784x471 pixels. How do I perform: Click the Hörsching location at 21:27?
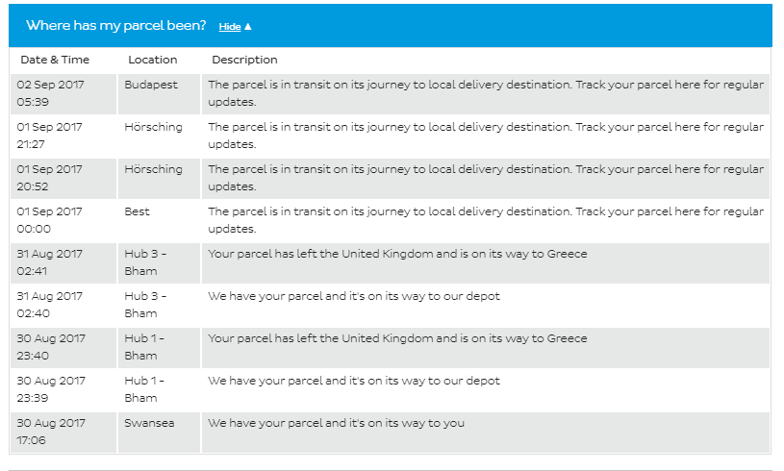coord(159,136)
